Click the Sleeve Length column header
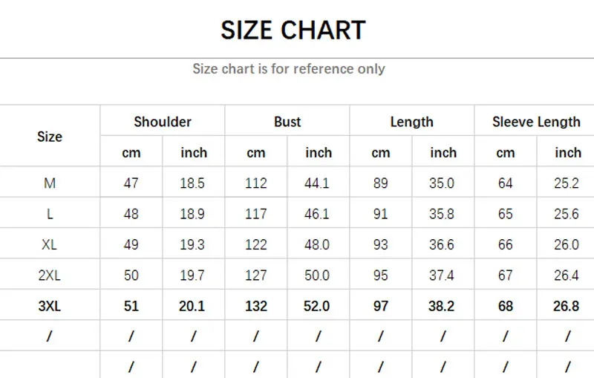Screen dimensions: 594x378 pos(536,122)
